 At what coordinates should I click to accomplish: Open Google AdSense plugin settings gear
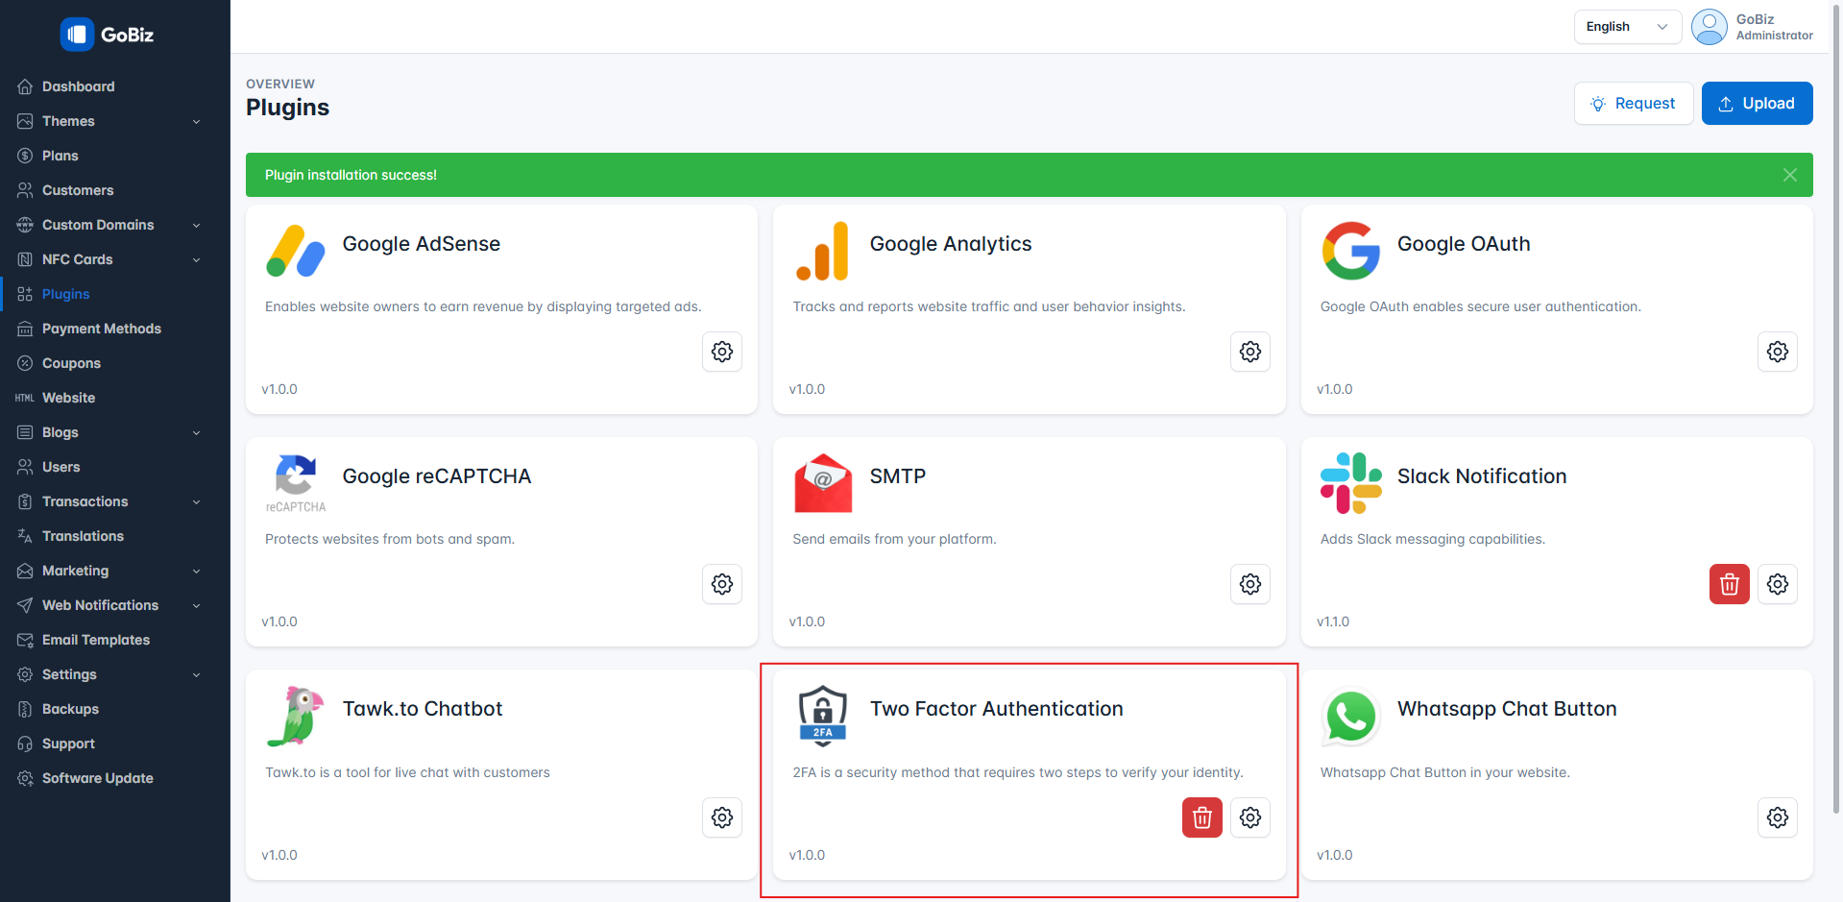point(721,352)
